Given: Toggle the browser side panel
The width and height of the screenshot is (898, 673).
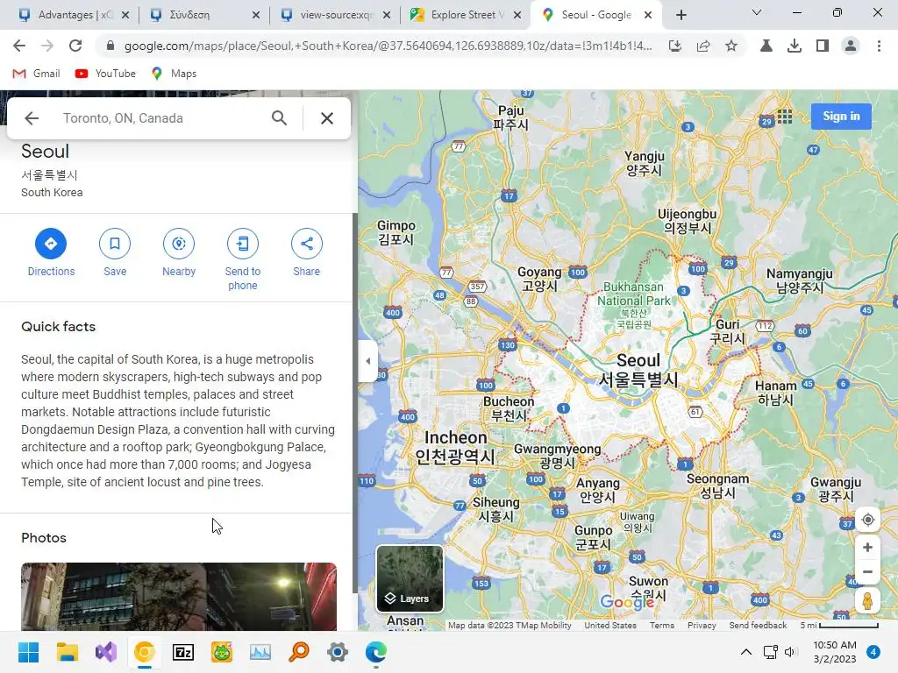Looking at the screenshot, I should [822, 46].
